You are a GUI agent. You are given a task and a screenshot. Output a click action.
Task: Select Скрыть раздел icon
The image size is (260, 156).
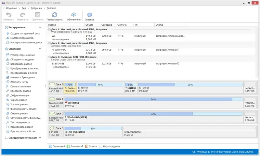tap(7, 100)
